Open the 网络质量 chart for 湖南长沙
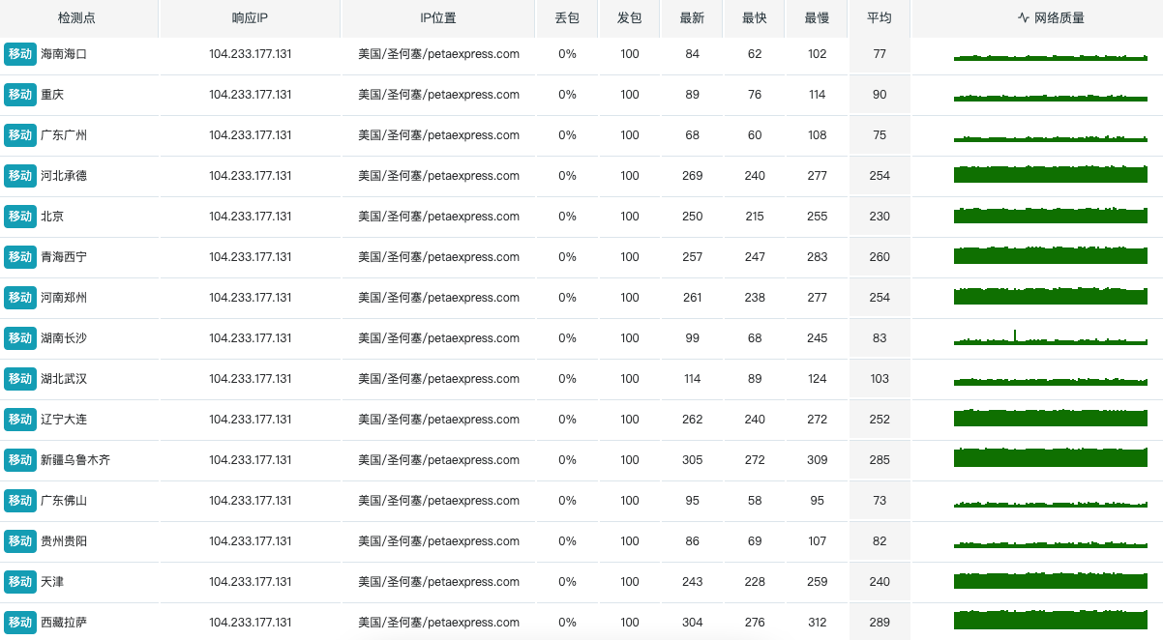The image size is (1163, 640). [x=1050, y=338]
